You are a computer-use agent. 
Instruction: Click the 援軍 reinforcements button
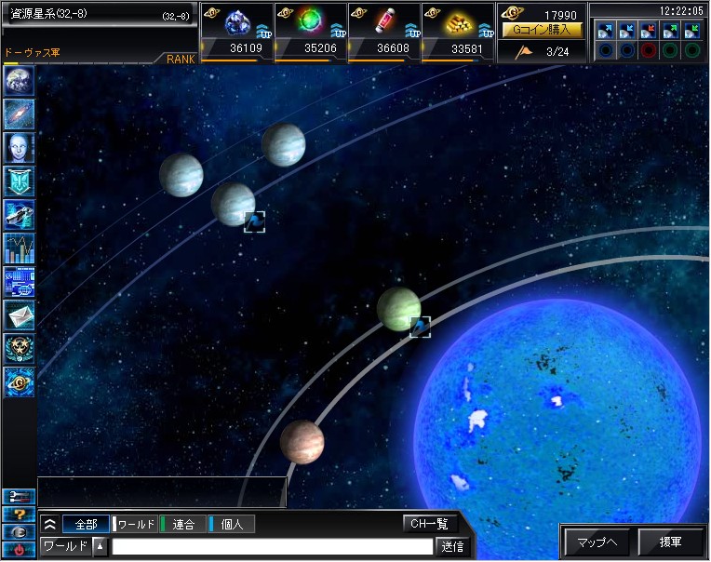670,542
